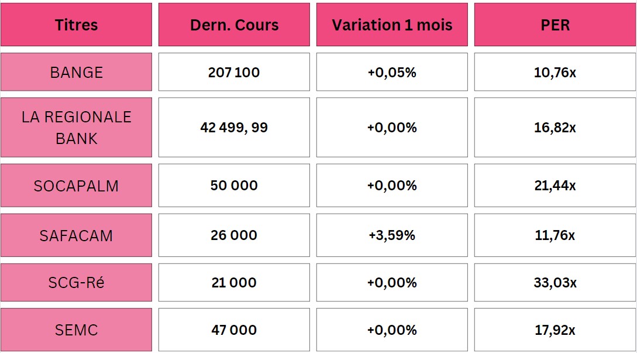Select the 42 499, 99 price cell

pos(234,127)
